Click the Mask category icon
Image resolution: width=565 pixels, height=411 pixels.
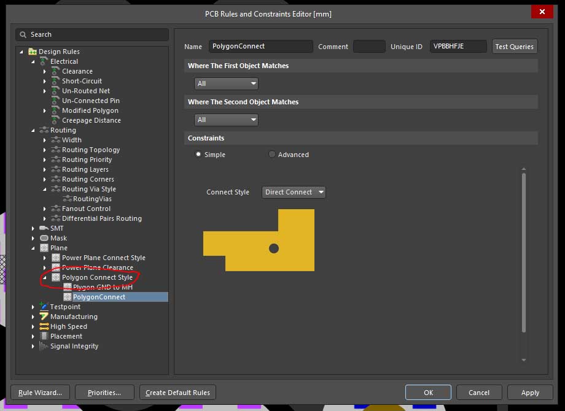(x=44, y=238)
